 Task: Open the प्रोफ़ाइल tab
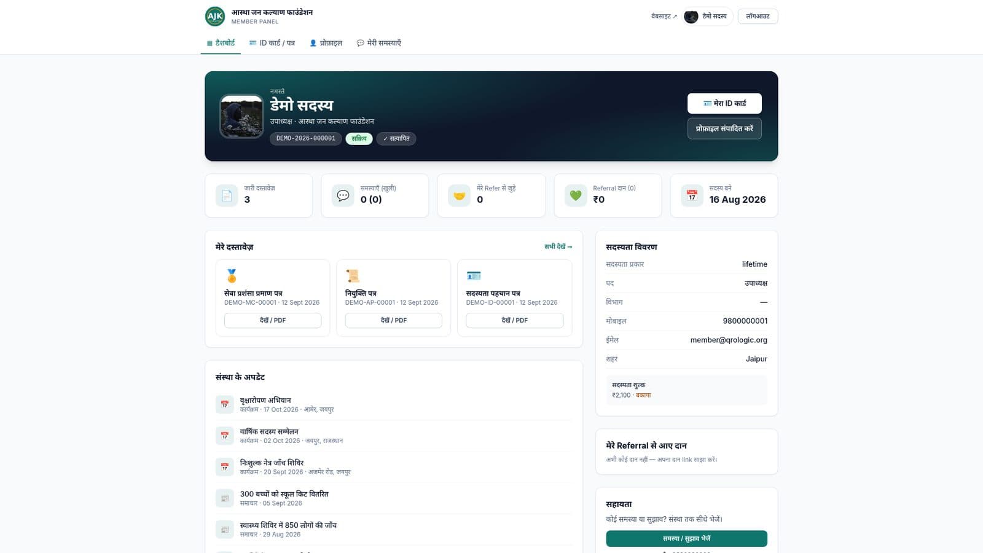click(x=326, y=43)
